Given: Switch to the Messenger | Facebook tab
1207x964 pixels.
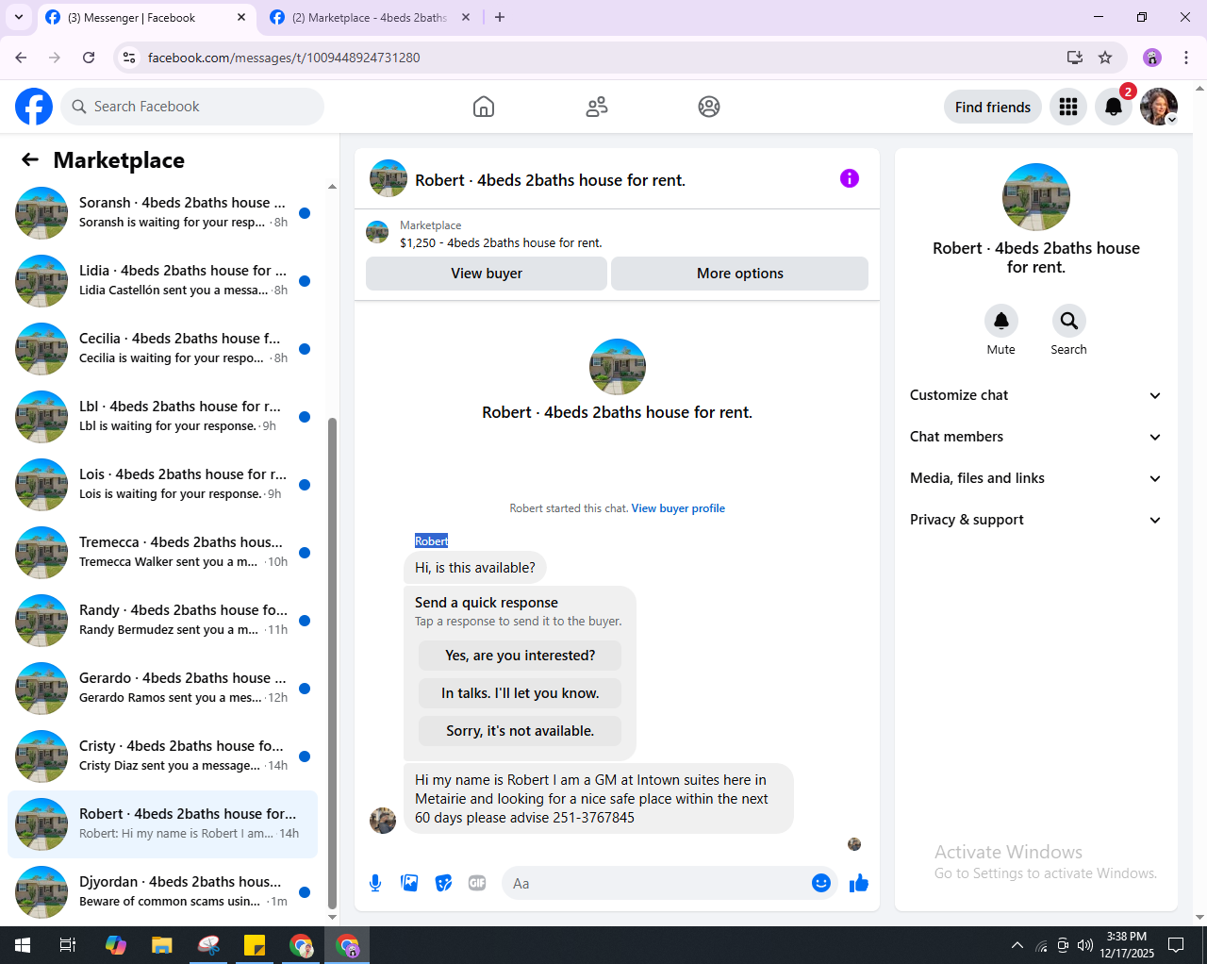Looking at the screenshot, I should coord(145,17).
